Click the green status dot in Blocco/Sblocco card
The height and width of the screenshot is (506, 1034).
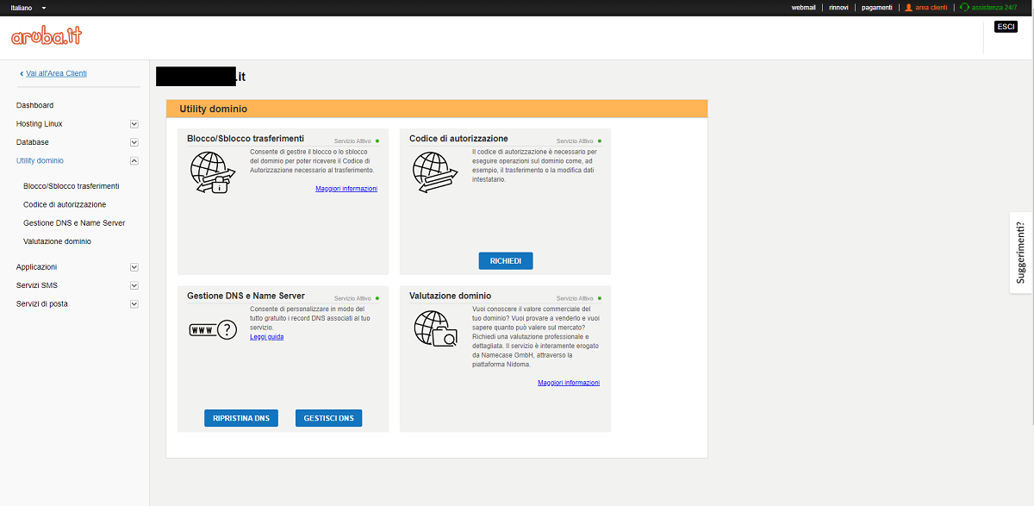click(377, 141)
